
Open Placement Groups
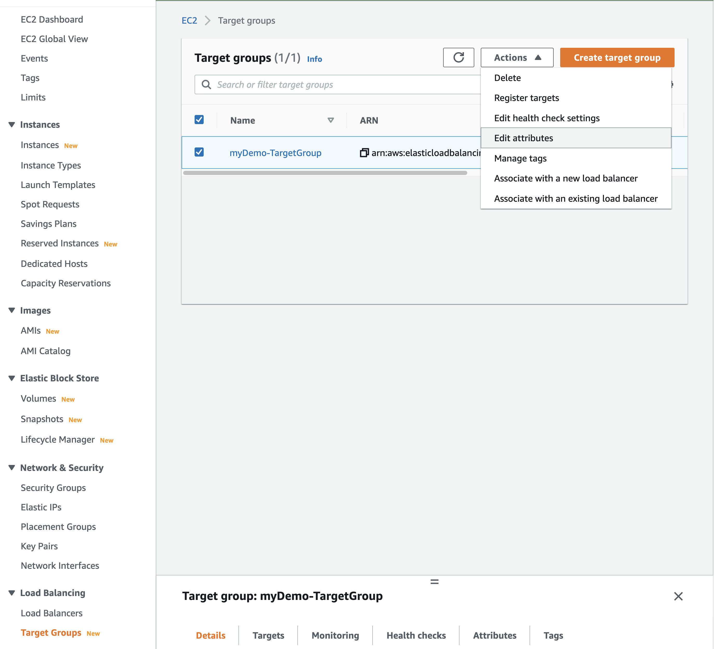click(58, 527)
